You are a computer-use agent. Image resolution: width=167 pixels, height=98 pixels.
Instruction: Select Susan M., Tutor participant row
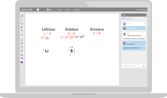[134, 28]
